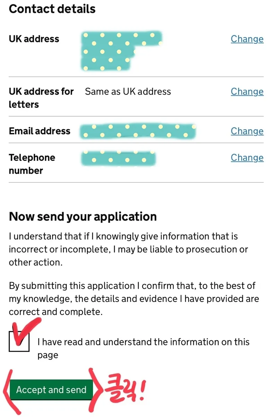
Task: Click the prosecution warning paragraph
Action: pos(128,249)
